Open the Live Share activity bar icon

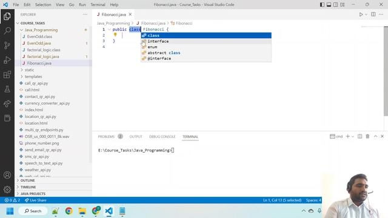pyautogui.click(x=7, y=104)
